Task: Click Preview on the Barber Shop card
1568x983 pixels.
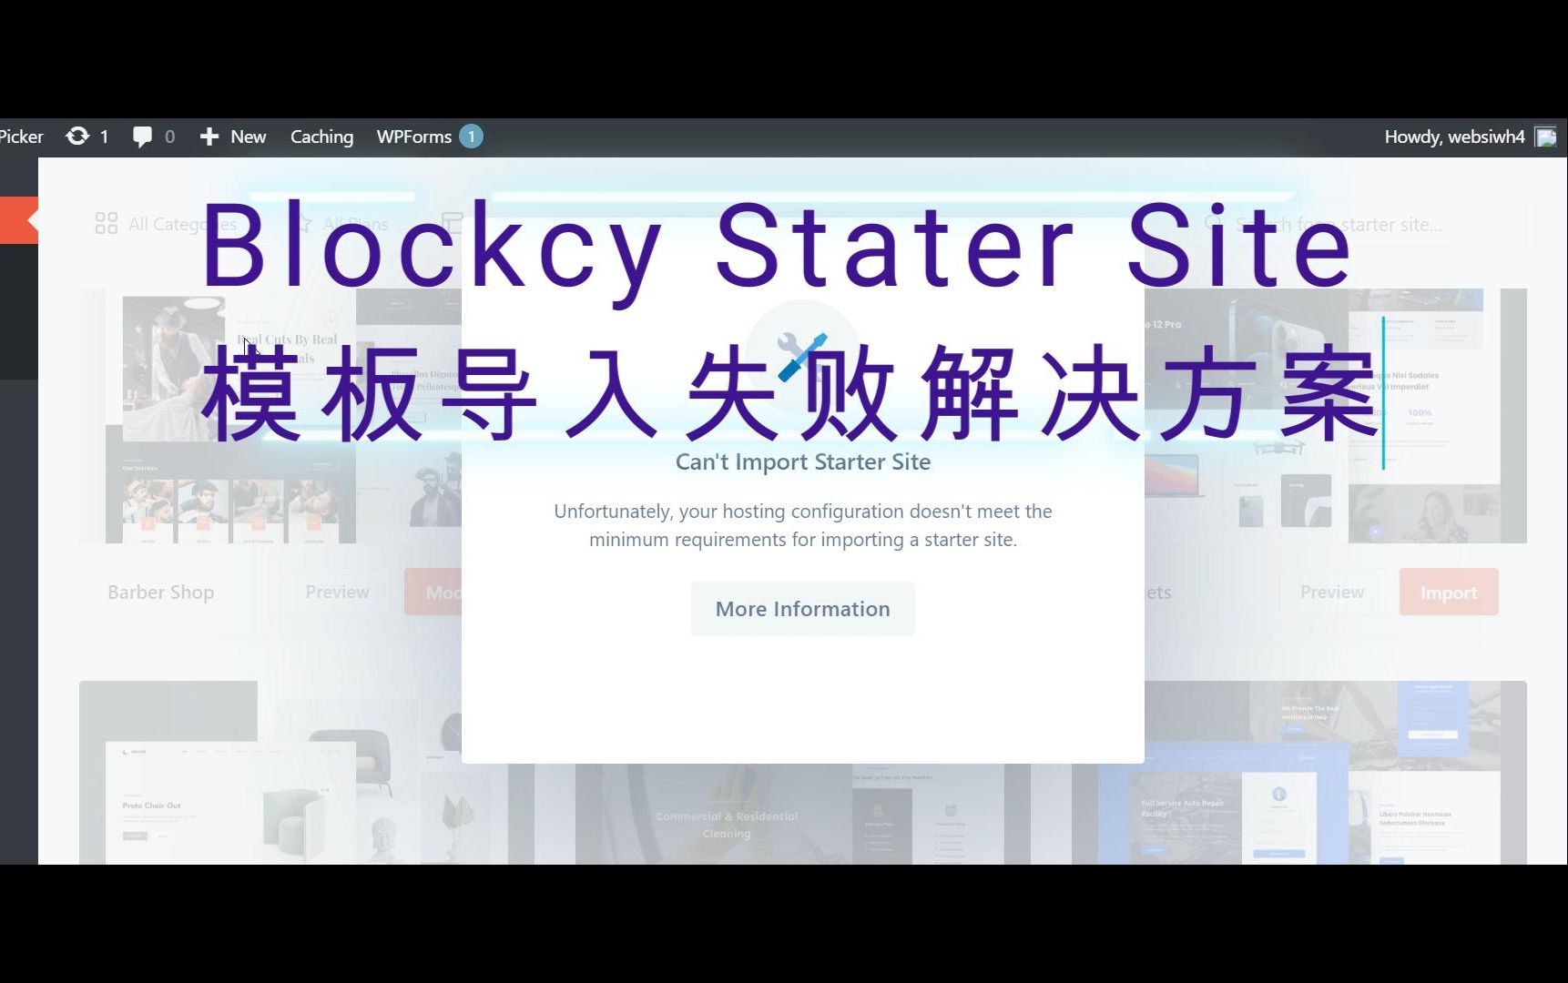Action: [x=338, y=593]
